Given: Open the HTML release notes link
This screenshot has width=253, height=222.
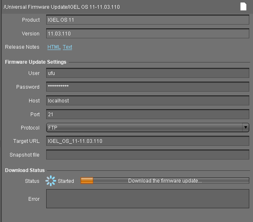Looking at the screenshot, I should point(54,47).
